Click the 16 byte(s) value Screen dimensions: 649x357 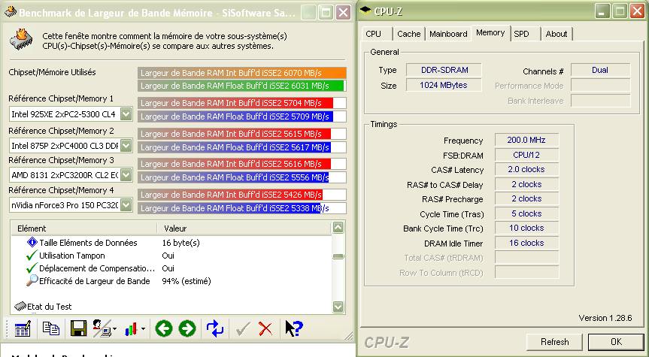pos(181,243)
